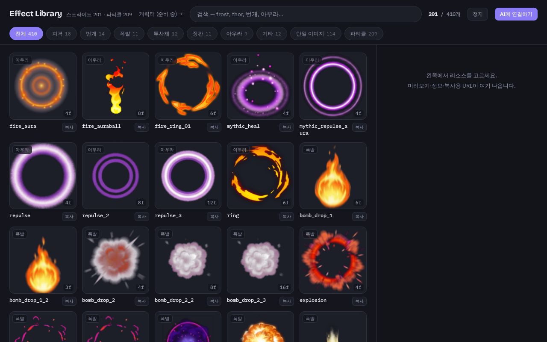Click the 왼쪽에서 리소스를 고르세요 hint text

(462, 76)
